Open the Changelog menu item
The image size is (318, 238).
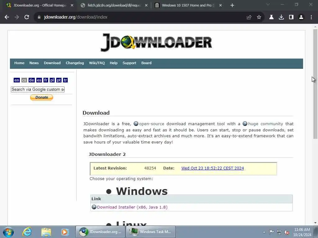point(75,63)
